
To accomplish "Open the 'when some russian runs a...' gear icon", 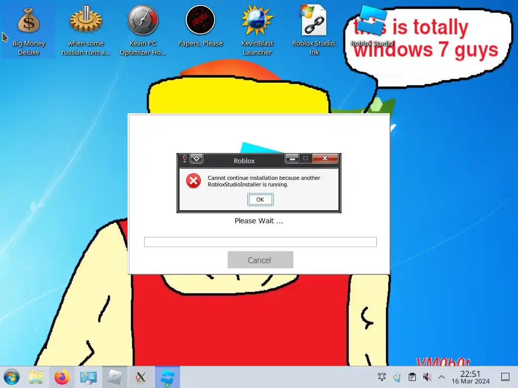I will (x=86, y=30).
